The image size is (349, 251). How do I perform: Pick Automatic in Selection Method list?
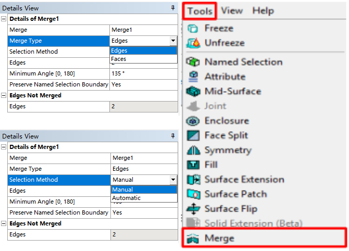144,198
